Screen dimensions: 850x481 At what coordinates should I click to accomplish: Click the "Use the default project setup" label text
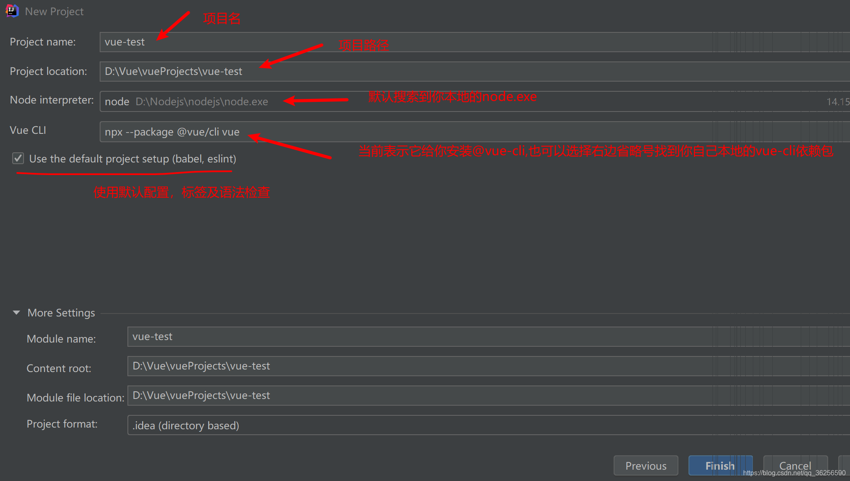[x=132, y=159]
